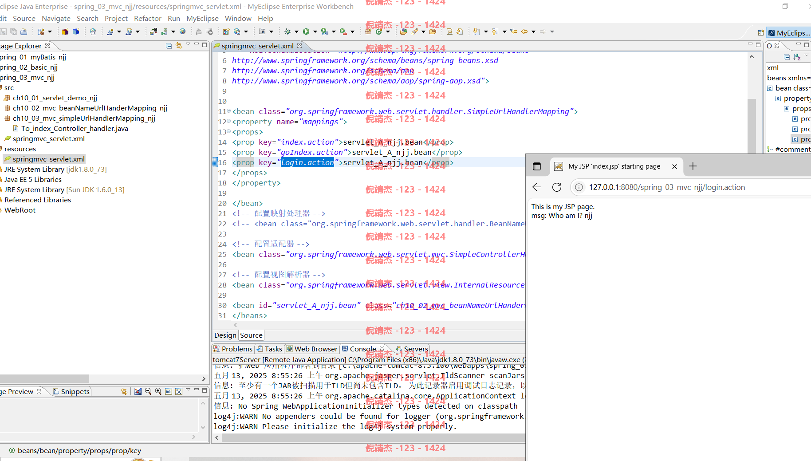The height and width of the screenshot is (461, 811).
Task: Click the Debug bug icon in toolbar
Action: point(287,32)
